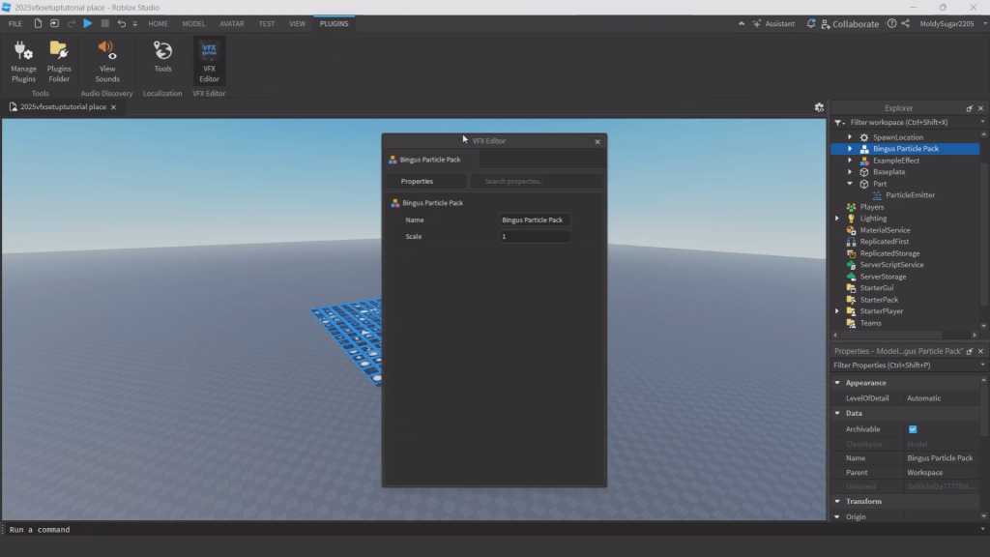Expand the Bingus Particle Pack node
The image size is (990, 557).
tap(850, 149)
